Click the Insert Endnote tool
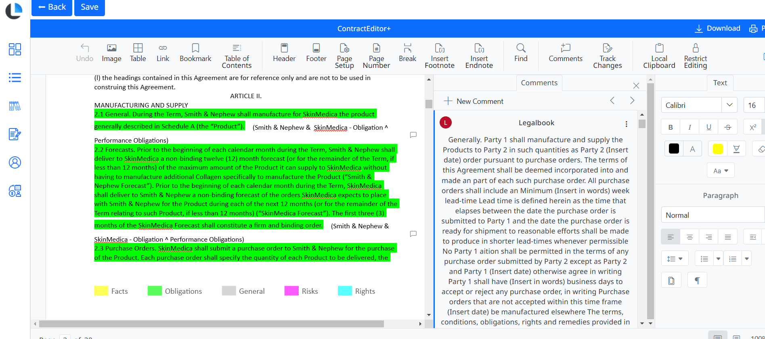This screenshot has width=765, height=339. (479, 56)
